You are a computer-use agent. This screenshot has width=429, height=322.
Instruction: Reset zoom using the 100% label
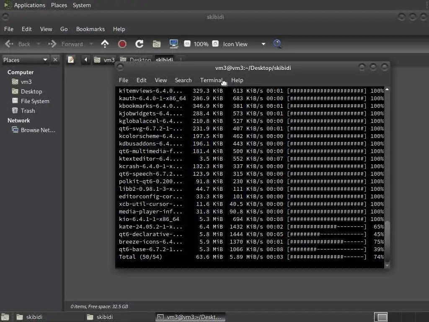201,44
